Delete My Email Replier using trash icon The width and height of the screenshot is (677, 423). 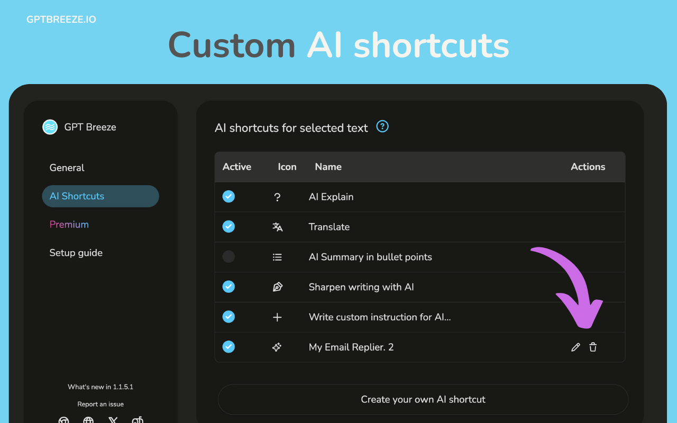(x=593, y=347)
